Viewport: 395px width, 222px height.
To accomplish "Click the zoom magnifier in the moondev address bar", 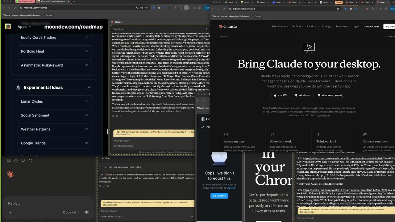I will click(x=137, y=8).
